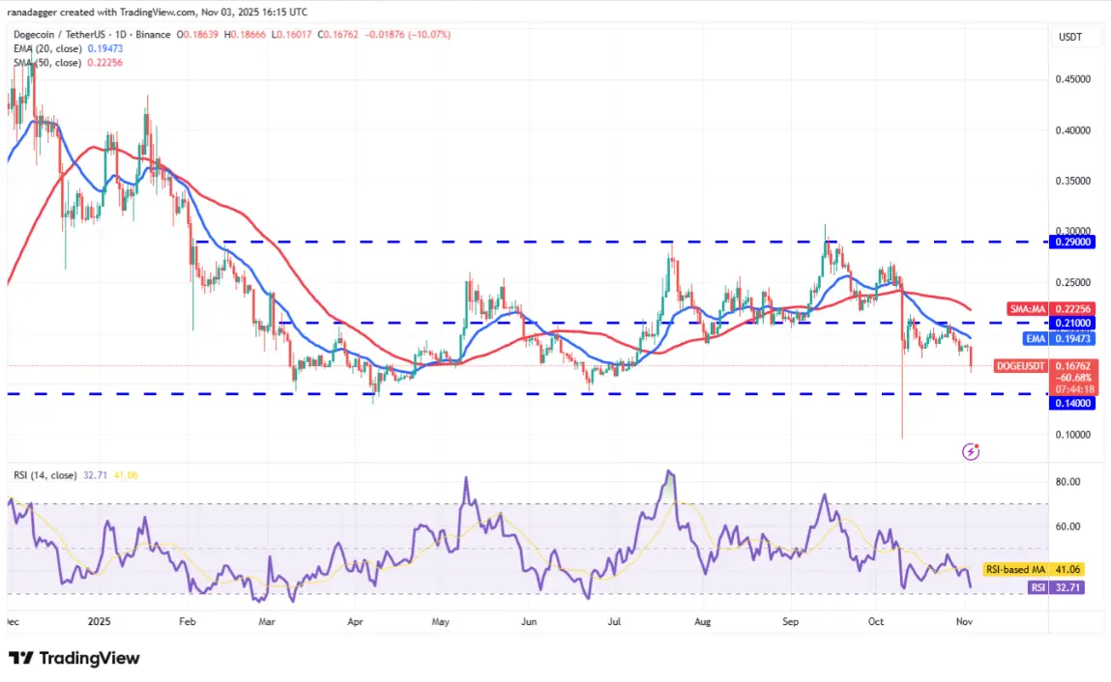Click the TradingView logo at bottom left
The image size is (1111, 682).
pyautogui.click(x=73, y=658)
